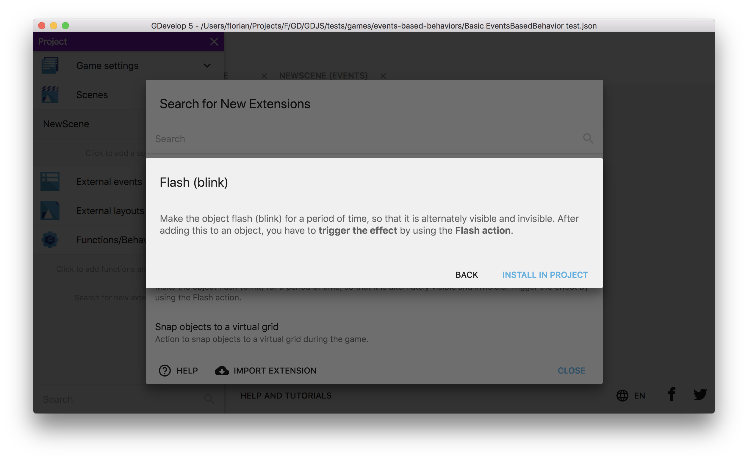Click the Facebook icon

point(672,395)
